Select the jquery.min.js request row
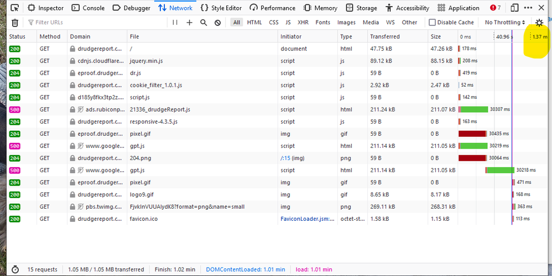Image resolution: width=552 pixels, height=276 pixels. (x=277, y=61)
